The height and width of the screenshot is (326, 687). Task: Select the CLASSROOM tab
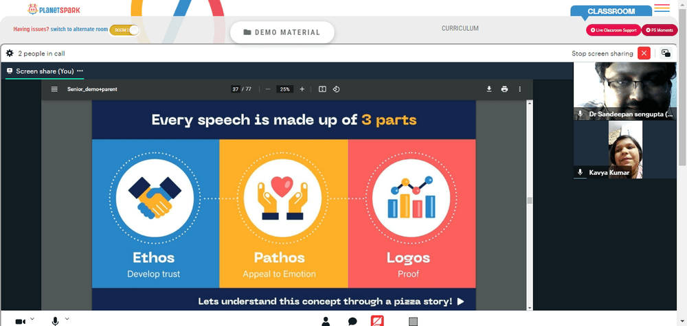point(611,12)
